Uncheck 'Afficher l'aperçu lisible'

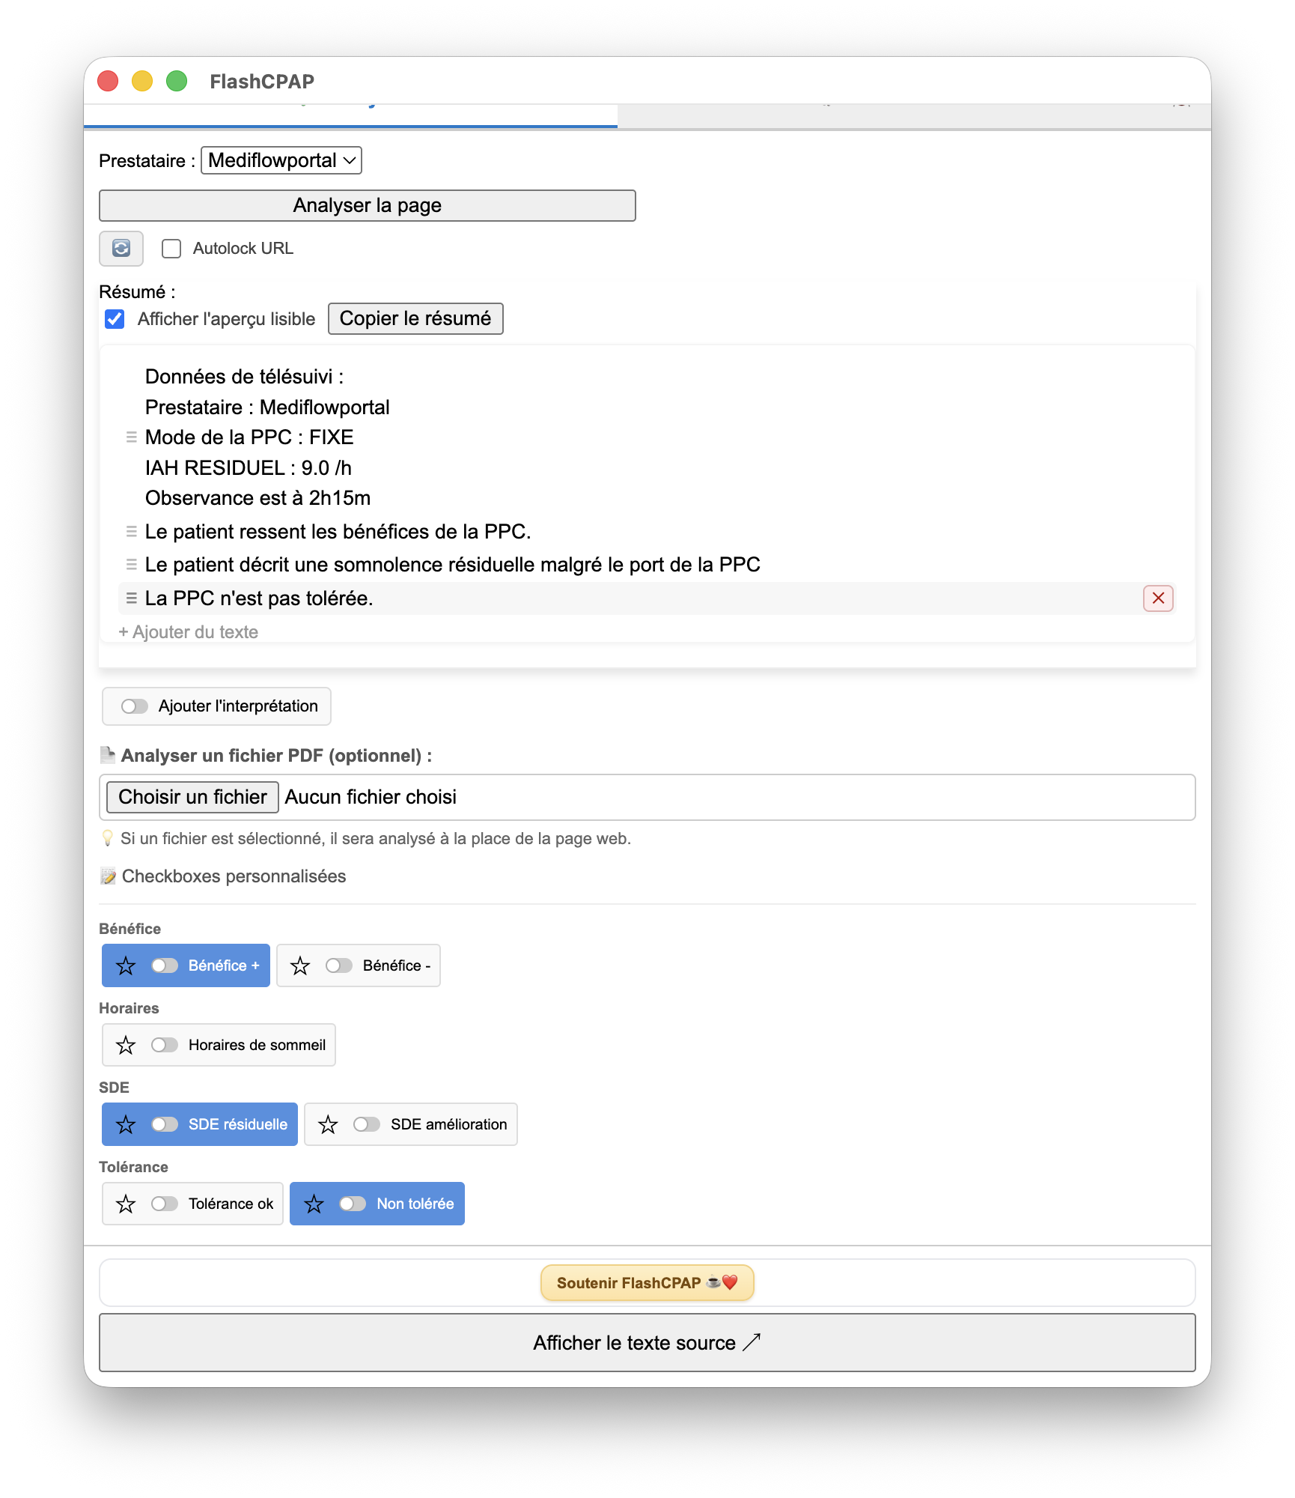[114, 318]
